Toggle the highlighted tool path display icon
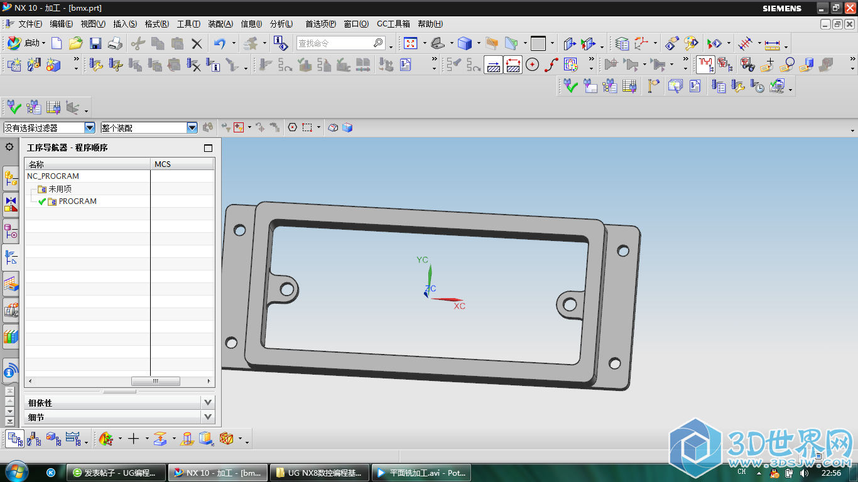Viewport: 858px width, 482px height. pos(705,64)
